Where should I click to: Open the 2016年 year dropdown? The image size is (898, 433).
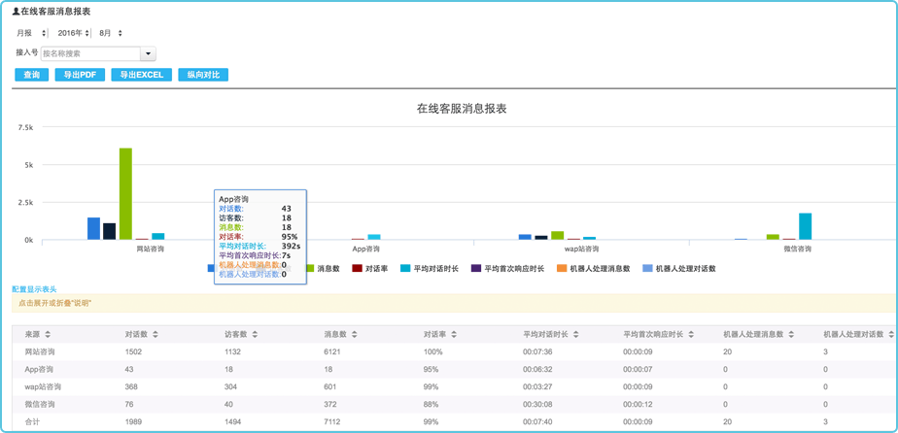(x=74, y=34)
